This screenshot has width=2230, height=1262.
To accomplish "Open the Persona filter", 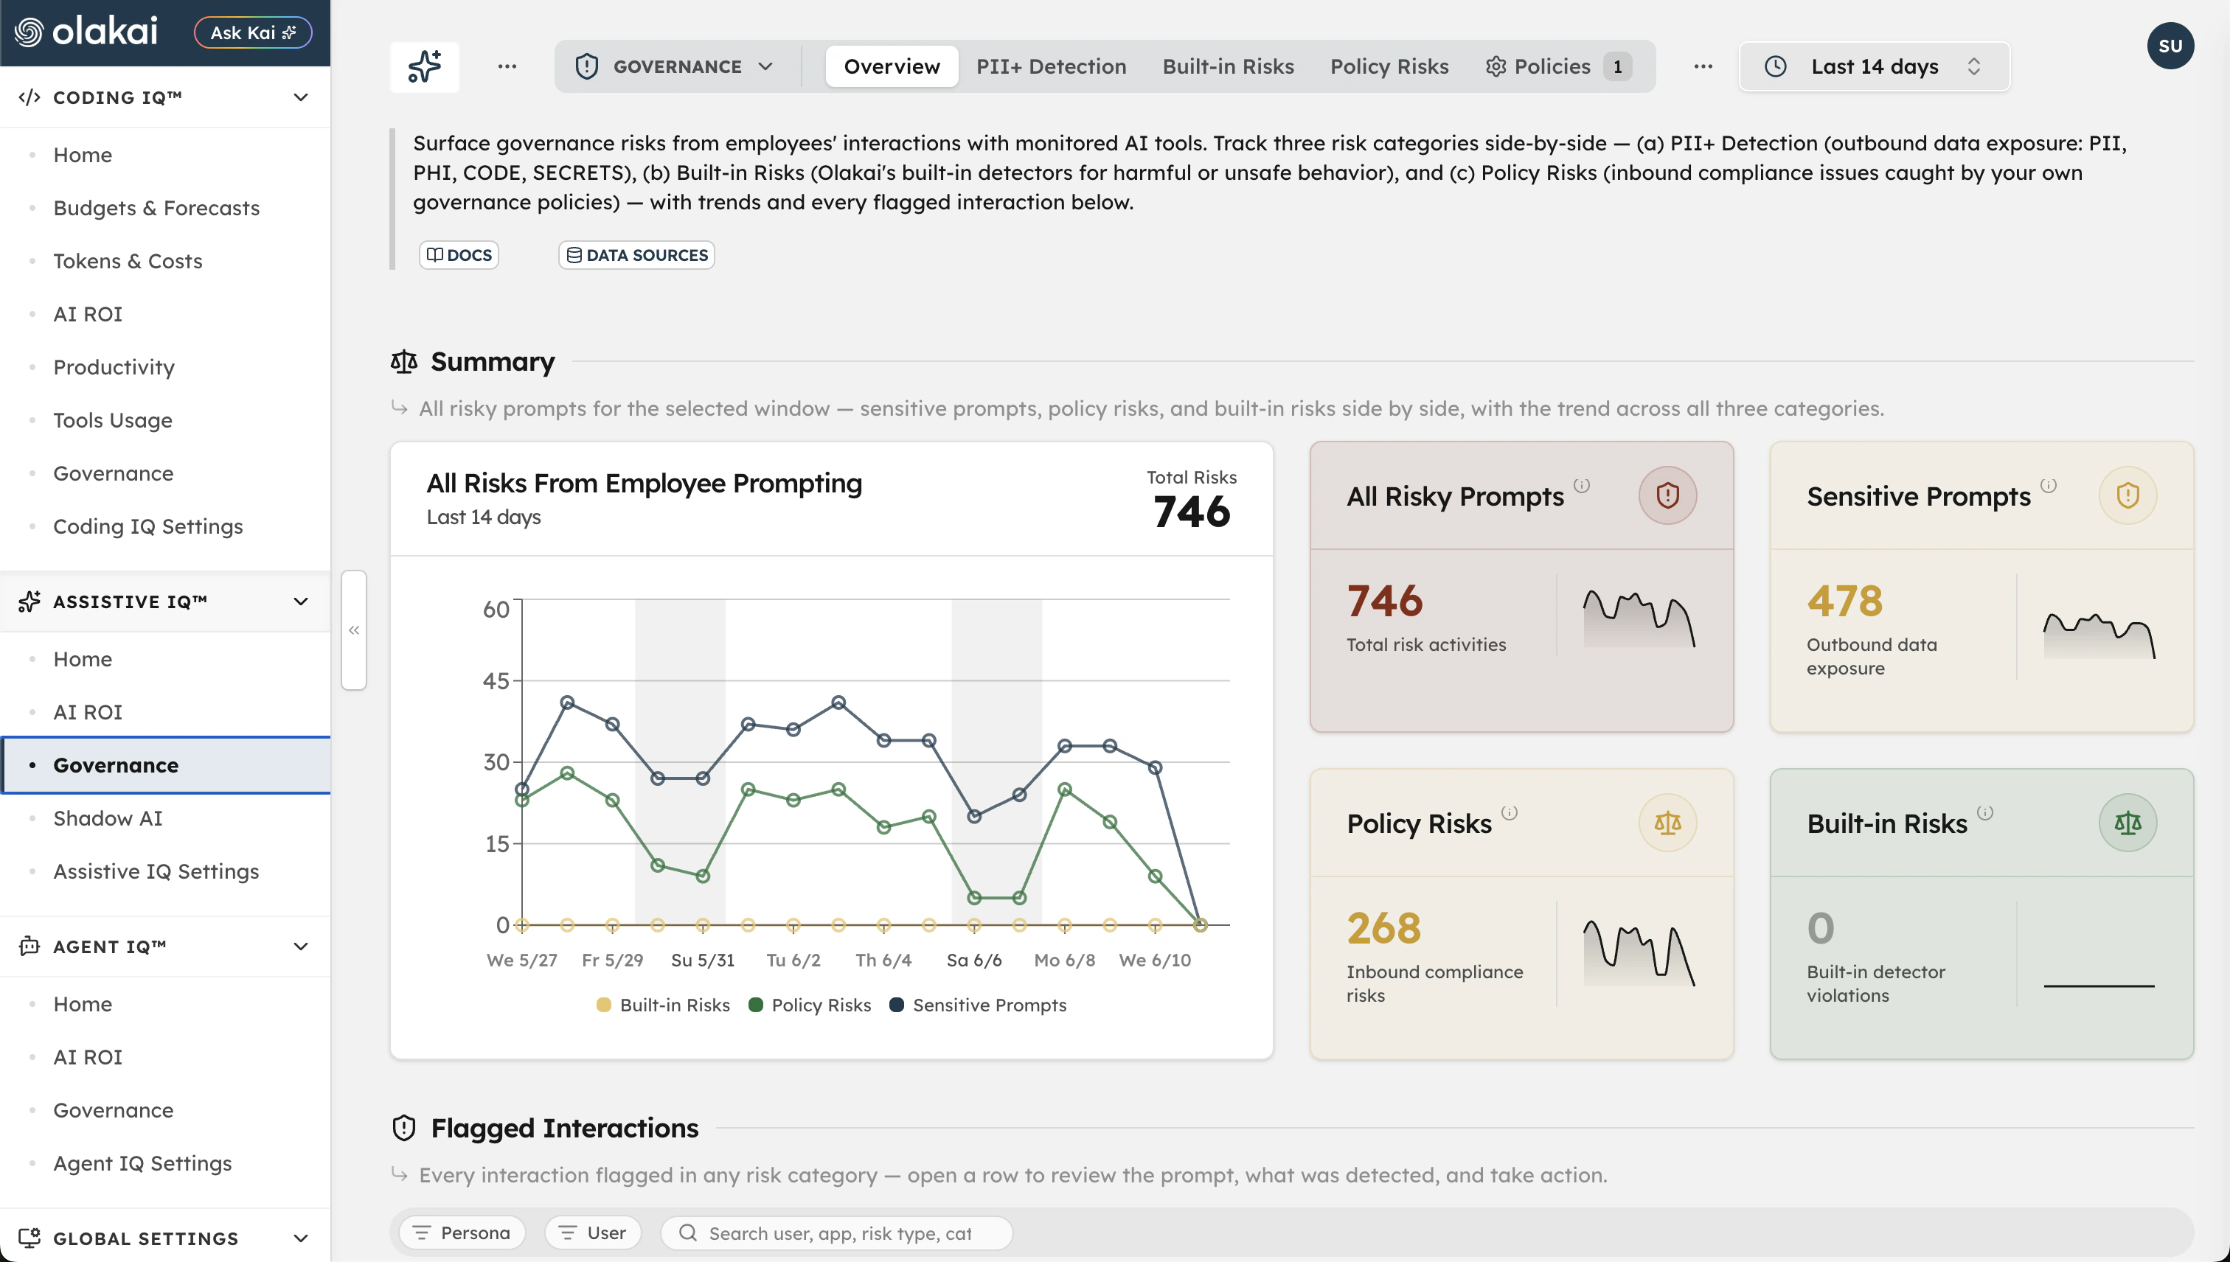I will (461, 1233).
